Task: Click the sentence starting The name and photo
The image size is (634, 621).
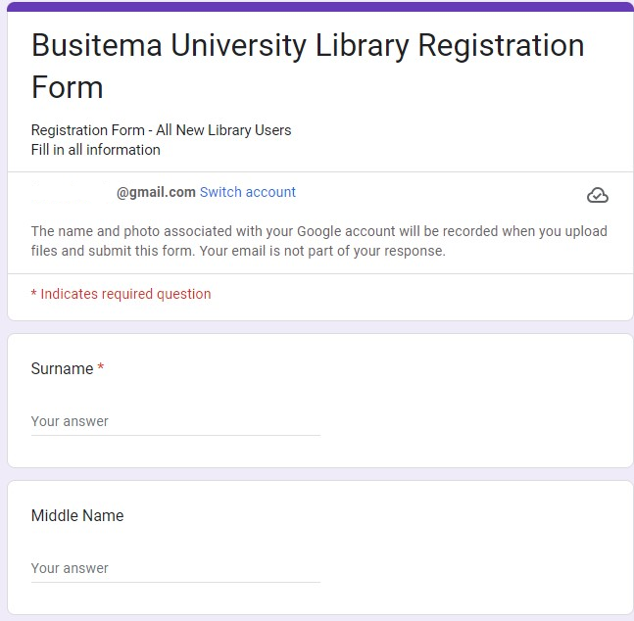Action: pyautogui.click(x=318, y=232)
